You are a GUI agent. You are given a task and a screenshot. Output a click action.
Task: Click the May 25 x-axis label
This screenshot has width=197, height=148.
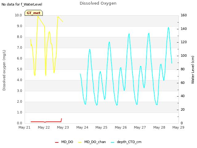click(101, 127)
